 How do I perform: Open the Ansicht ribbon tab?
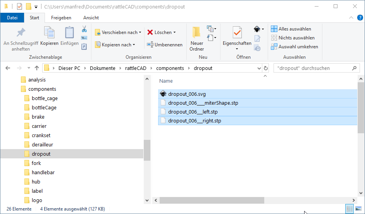point(91,18)
